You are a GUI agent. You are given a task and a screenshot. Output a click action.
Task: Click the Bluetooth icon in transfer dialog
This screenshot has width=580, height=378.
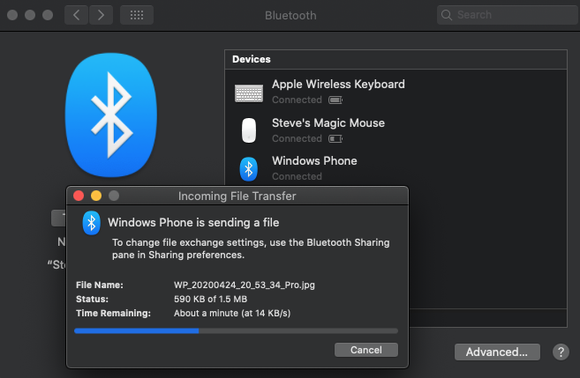pyautogui.click(x=91, y=223)
